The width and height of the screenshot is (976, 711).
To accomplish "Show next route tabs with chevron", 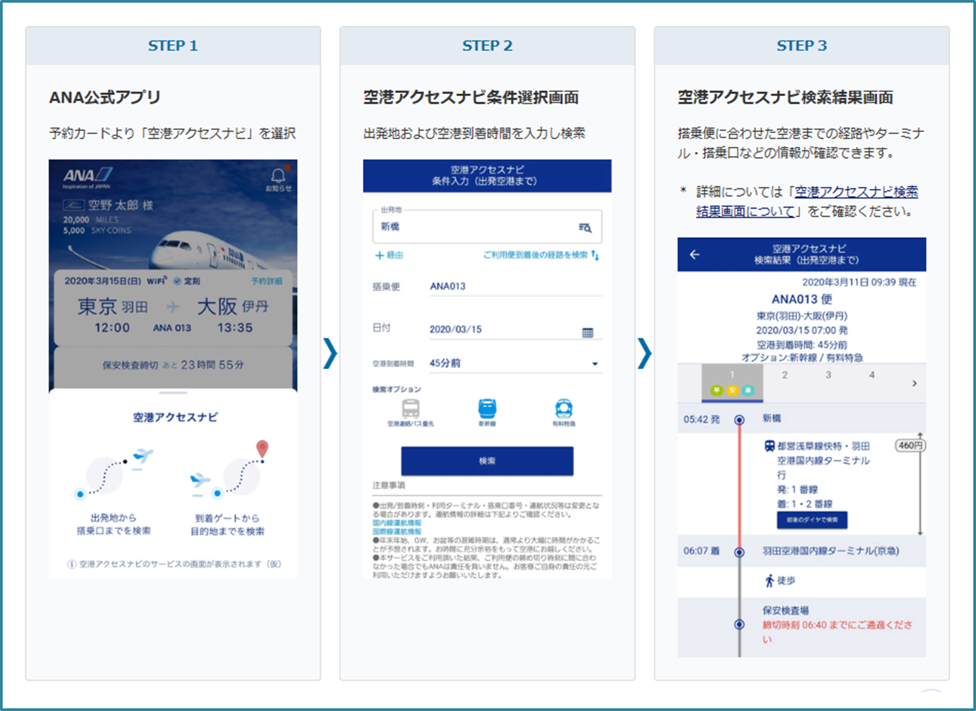I will click(x=914, y=383).
